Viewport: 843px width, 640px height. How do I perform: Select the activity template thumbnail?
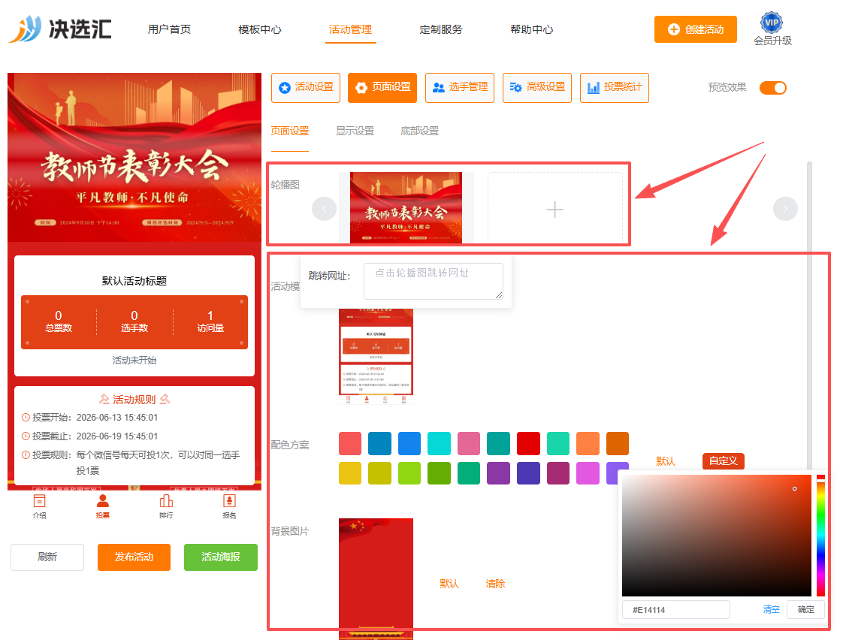pos(376,356)
